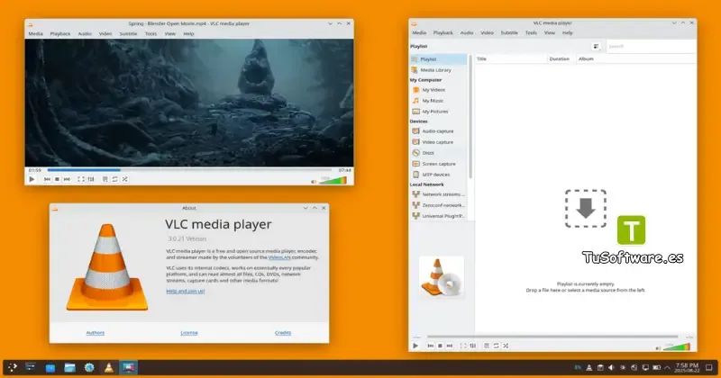Open Playback menu in Spring video window
Viewport: 721px width, 378px height.
60,33
